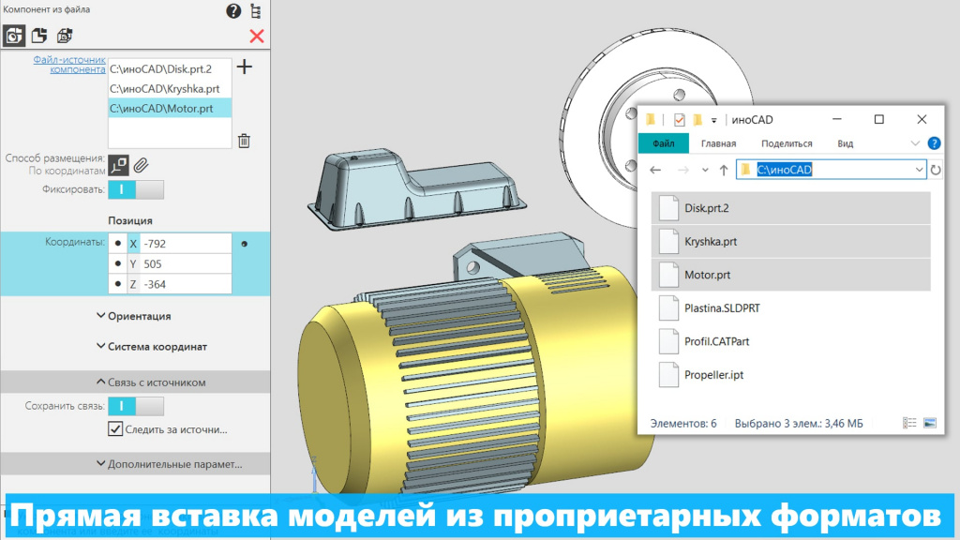Image resolution: width=960 pixels, height=540 pixels.
Task: Toggle the Фиксировать switch
Action: [x=136, y=190]
